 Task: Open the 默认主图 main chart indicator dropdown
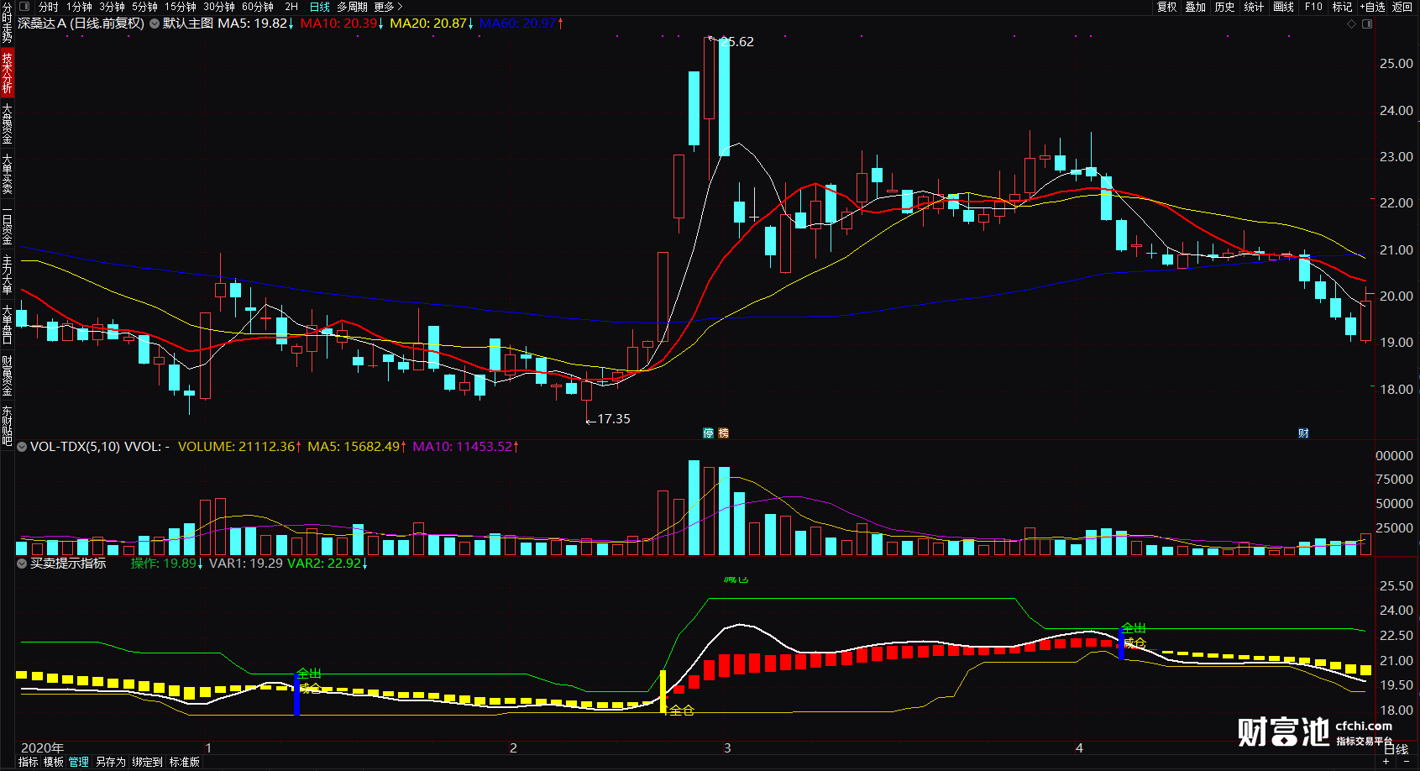155,24
